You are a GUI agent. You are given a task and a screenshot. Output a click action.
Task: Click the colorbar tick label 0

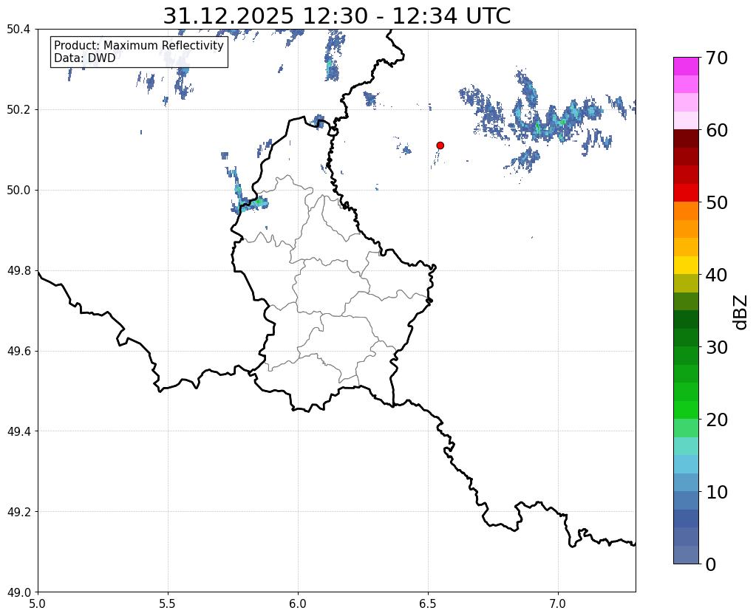click(711, 564)
